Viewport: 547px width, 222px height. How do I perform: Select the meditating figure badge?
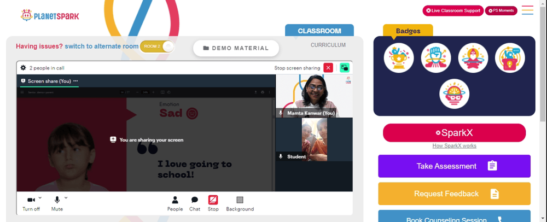tap(473, 58)
